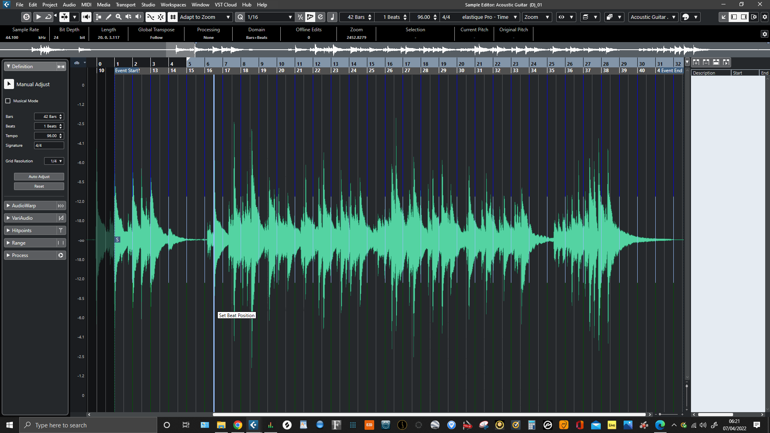Viewport: 770px width, 433px height.
Task: Select the Draw pencil tool
Action: (x=108, y=17)
